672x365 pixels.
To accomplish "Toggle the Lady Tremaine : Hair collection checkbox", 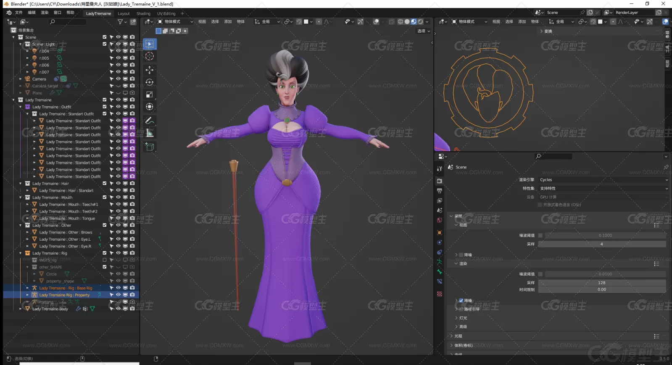I will click(x=105, y=183).
